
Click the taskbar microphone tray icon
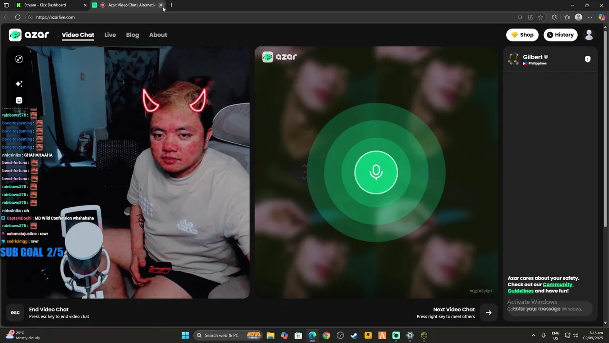pyautogui.click(x=543, y=335)
